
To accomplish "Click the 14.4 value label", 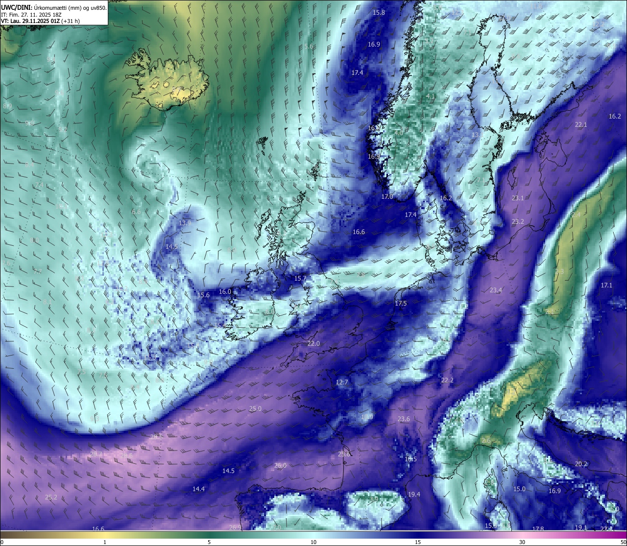I will coord(198,489).
